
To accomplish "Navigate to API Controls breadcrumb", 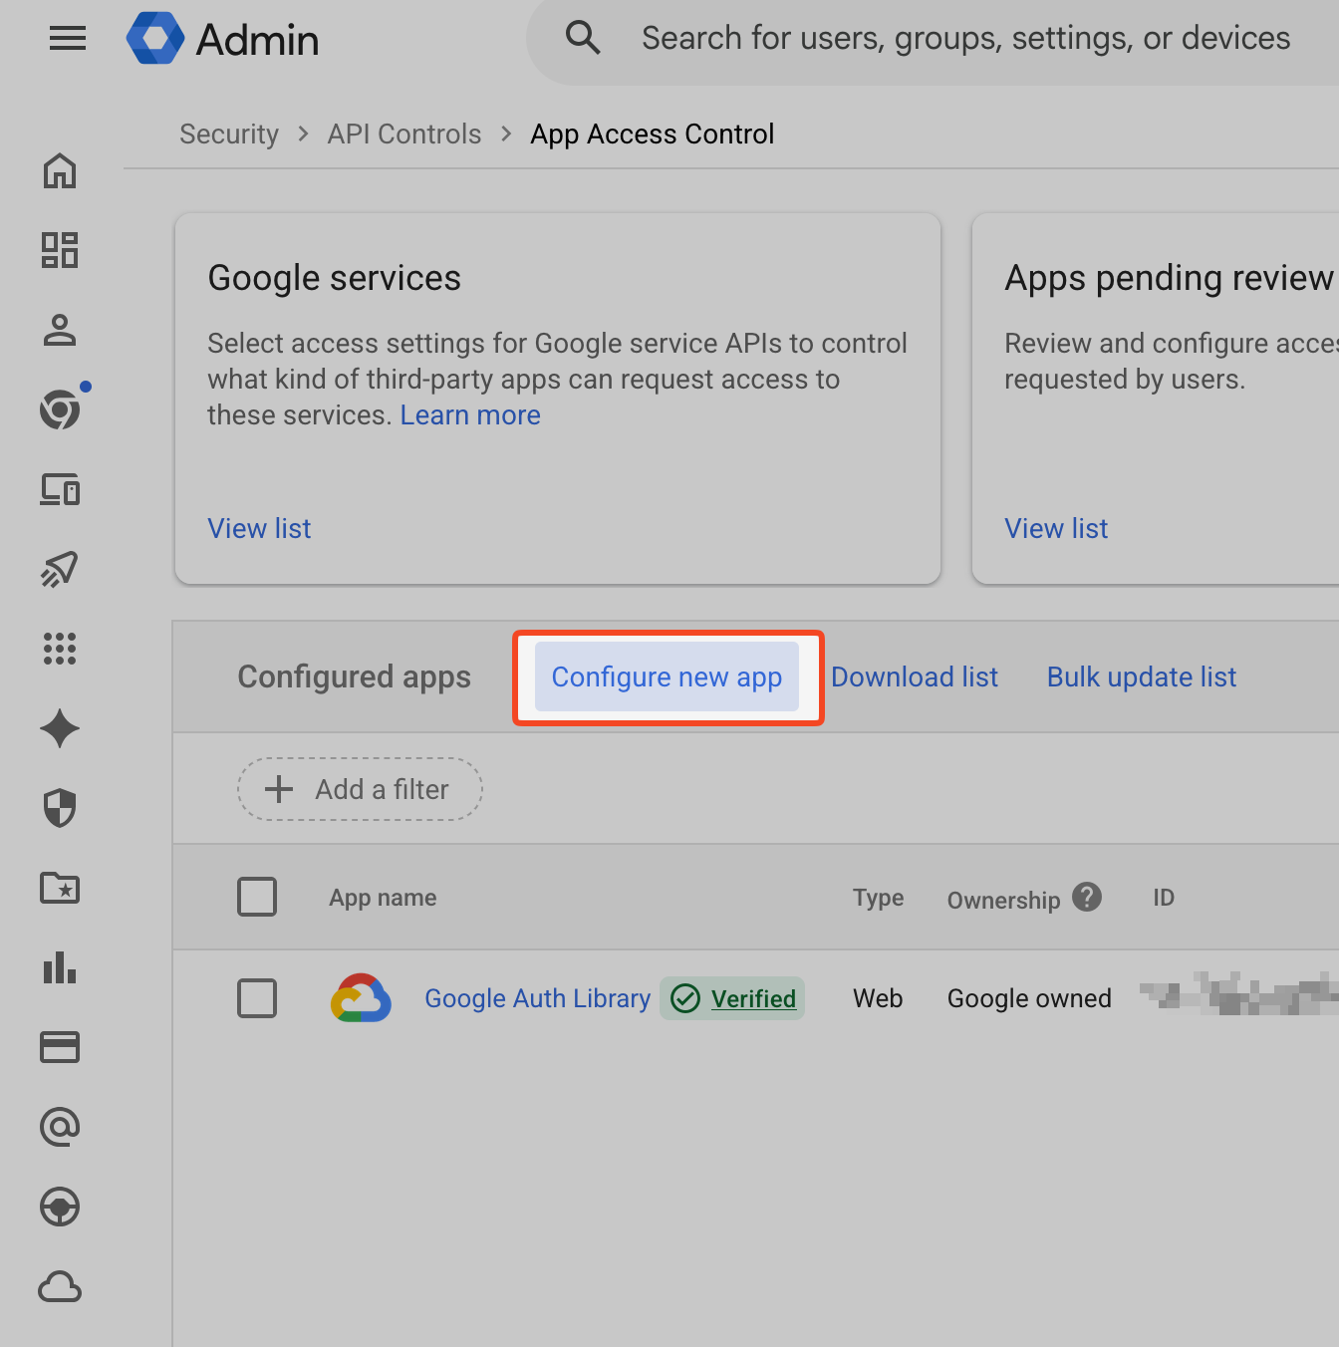I will click(404, 134).
